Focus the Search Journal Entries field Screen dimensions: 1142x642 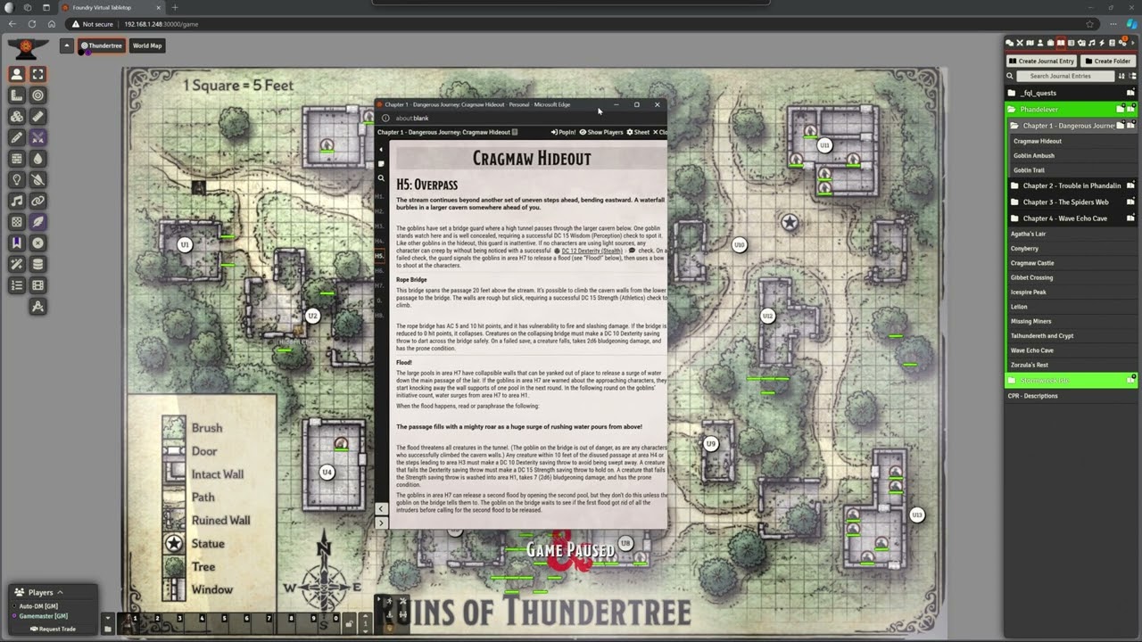tap(1065, 76)
